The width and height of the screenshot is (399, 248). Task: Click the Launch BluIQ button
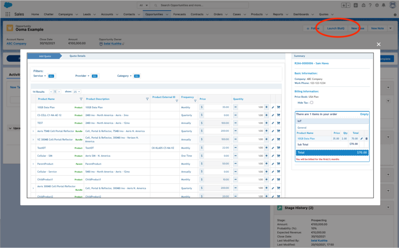pos(336,28)
